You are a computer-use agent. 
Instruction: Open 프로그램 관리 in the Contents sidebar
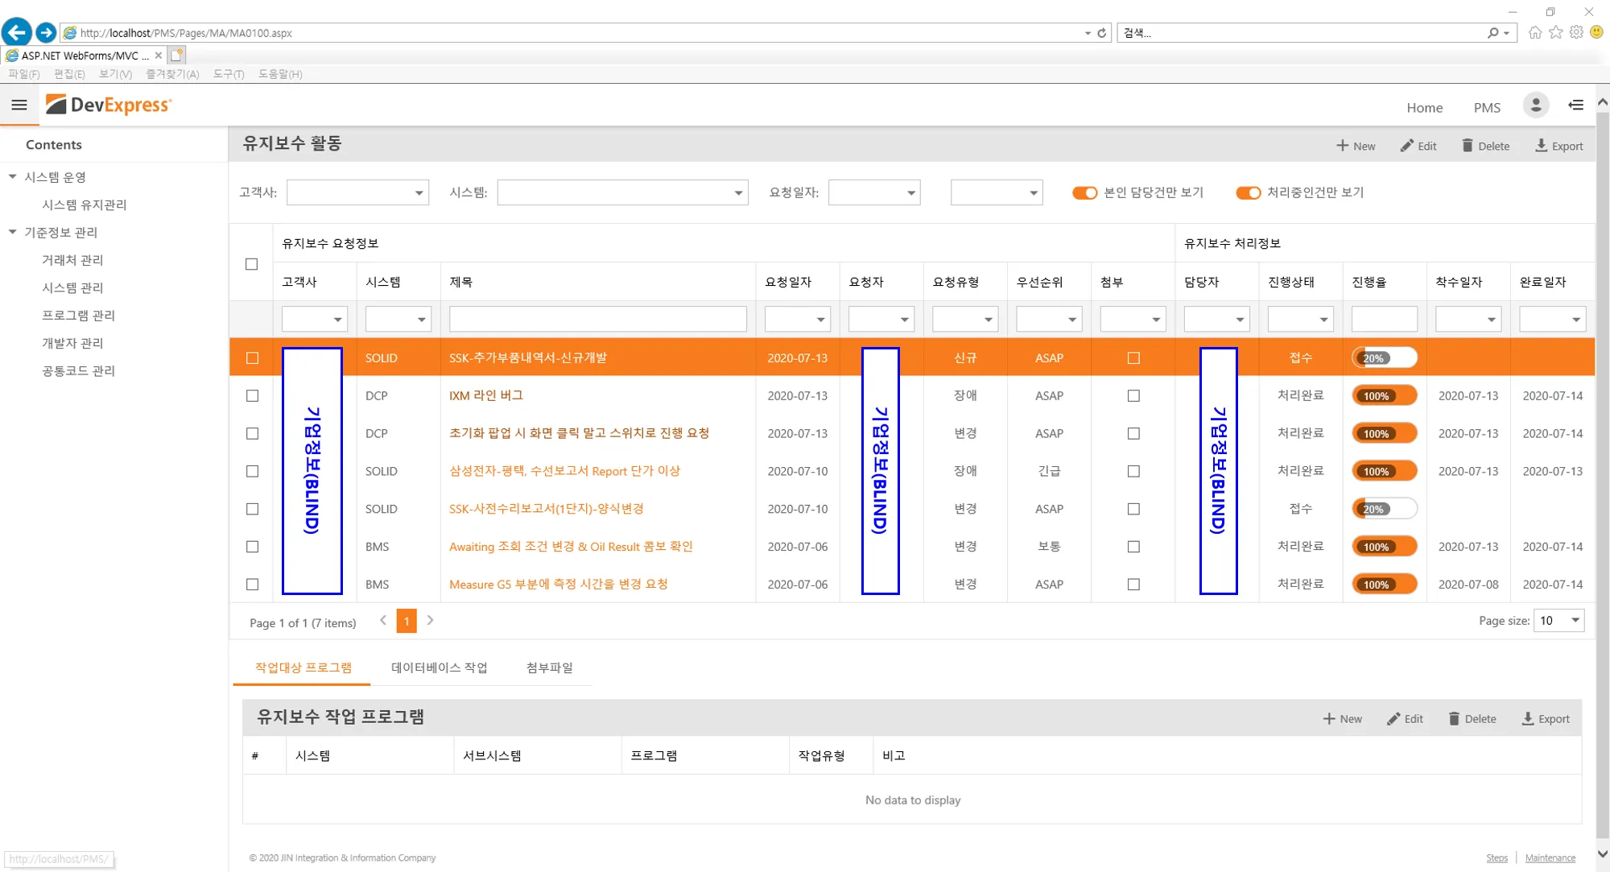(x=78, y=315)
